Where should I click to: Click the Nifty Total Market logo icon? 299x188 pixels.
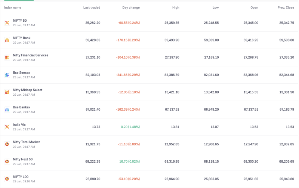coord(7,144)
